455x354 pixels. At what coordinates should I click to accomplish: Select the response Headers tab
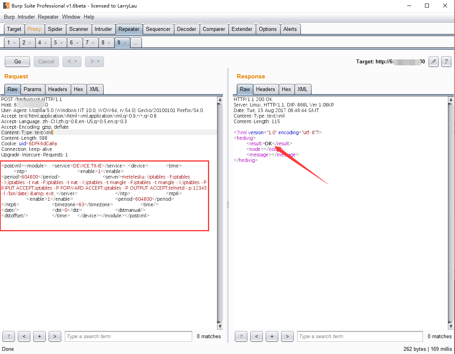[266, 89]
